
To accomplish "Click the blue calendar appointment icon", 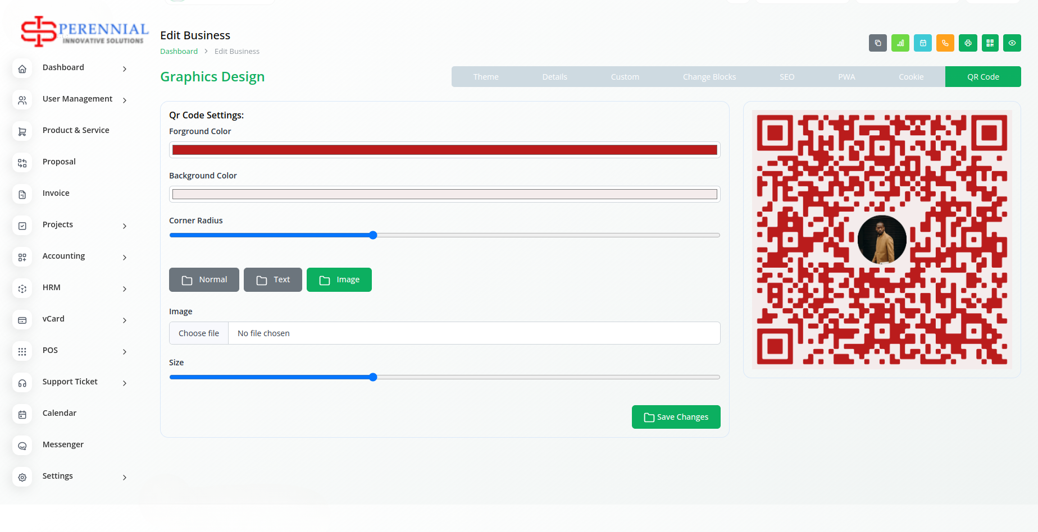I will tap(922, 43).
